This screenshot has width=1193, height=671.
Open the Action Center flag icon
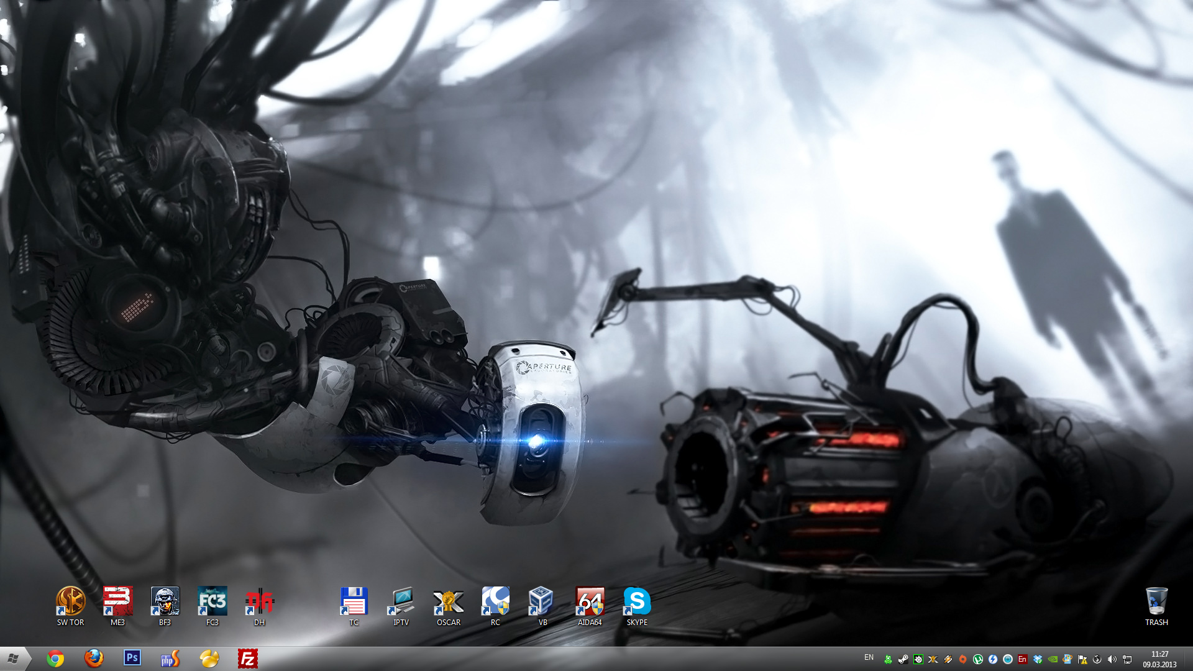pos(1082,659)
